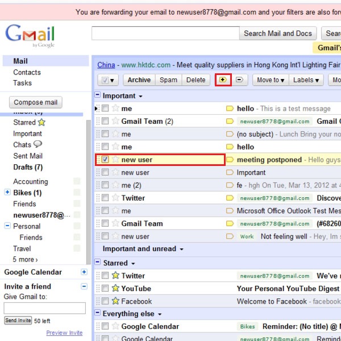Unstar the YouTube digest email
This screenshot has width=341, height=341.
pyautogui.click(x=115, y=288)
